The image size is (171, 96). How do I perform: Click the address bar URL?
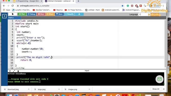[x=34, y=6]
